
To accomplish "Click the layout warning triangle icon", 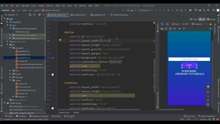I will pyautogui.click(x=210, y=24).
